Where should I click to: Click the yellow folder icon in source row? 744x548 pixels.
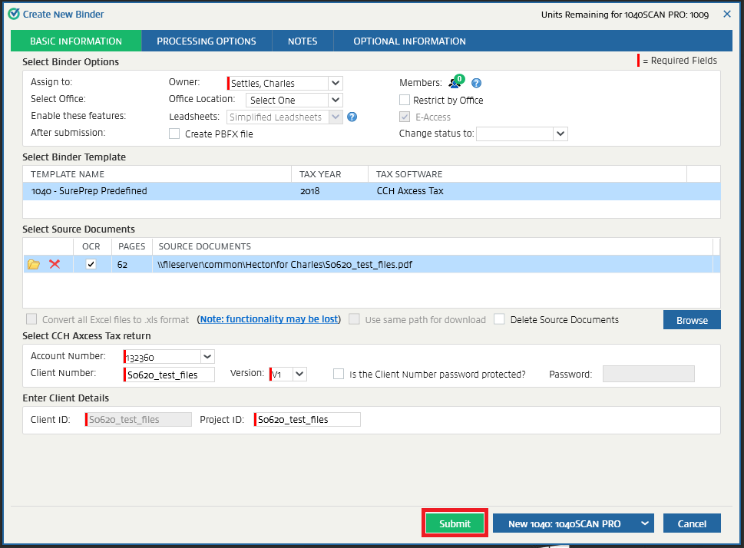coord(34,265)
